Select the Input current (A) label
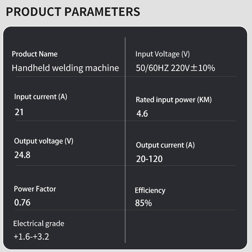 41,96
